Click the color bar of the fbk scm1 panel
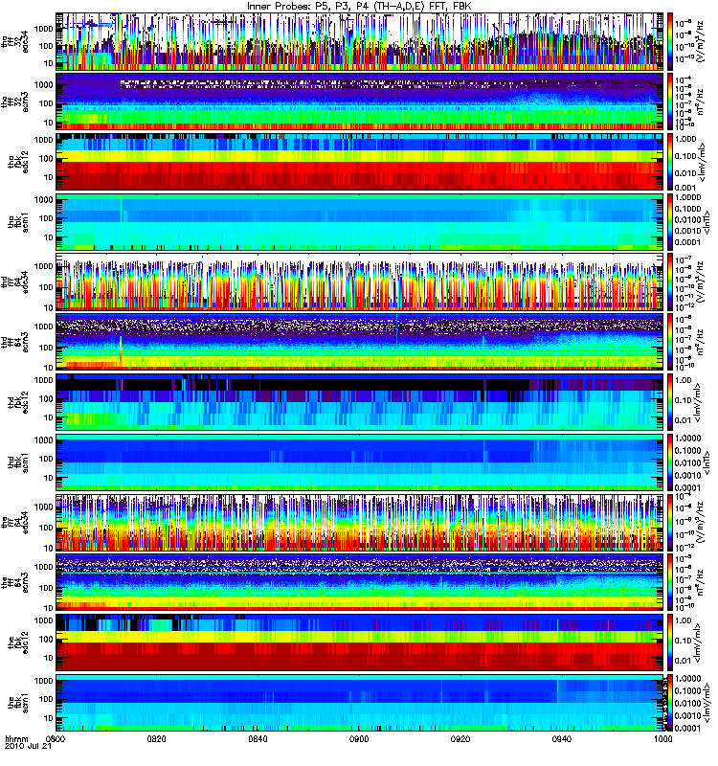This screenshot has height=766, width=718. pos(669,703)
